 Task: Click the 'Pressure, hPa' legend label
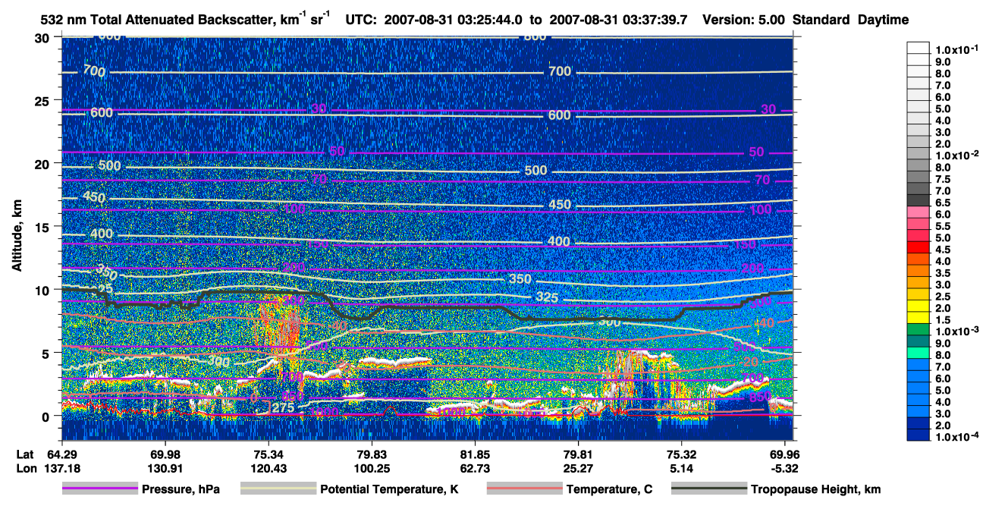click(181, 490)
